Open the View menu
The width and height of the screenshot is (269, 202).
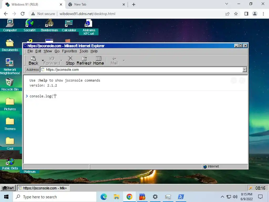click(48, 51)
